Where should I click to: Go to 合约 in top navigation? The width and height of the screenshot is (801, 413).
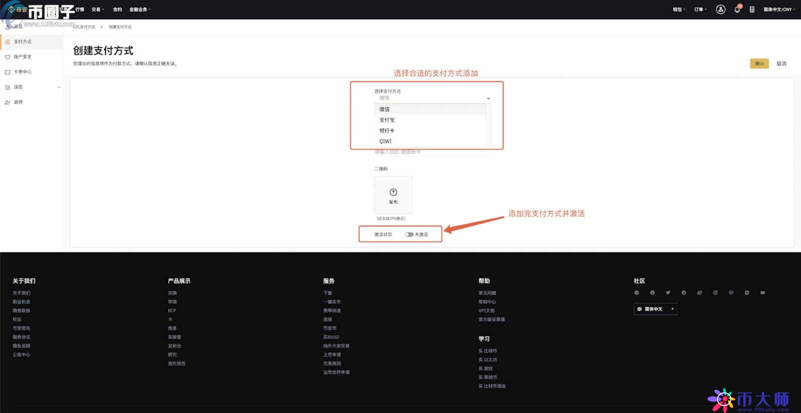tap(118, 9)
